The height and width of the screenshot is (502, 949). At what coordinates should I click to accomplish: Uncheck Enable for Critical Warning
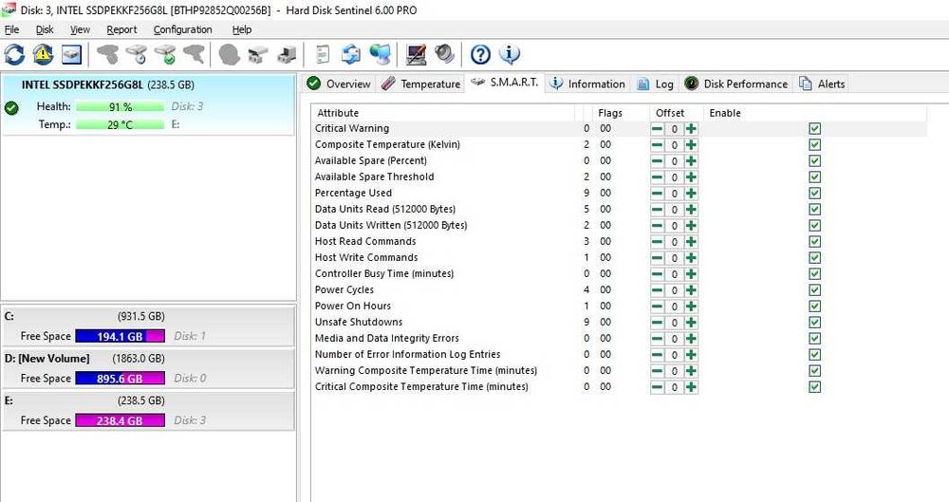coord(814,128)
